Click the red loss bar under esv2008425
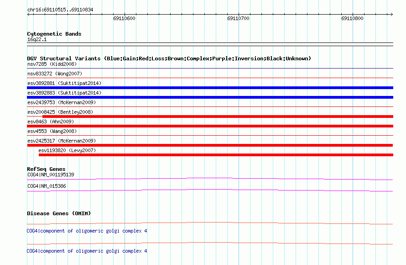This screenshot has height=265, width=406. (218, 117)
